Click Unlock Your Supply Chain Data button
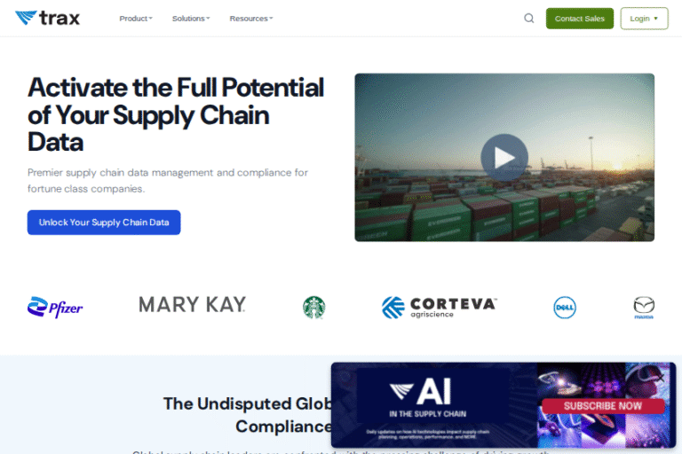Image resolution: width=682 pixels, height=454 pixels. tap(104, 223)
